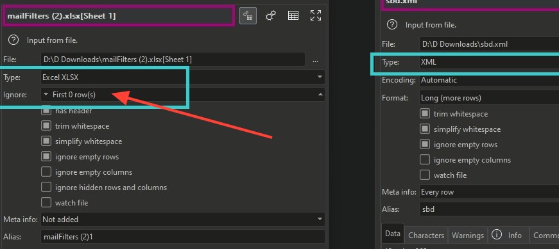Select the Data tab
Viewport: 559px width, 249px height.
393,234
